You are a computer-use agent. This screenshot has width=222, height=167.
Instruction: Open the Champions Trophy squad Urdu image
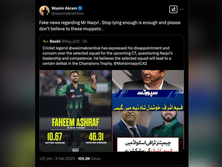(x=148, y=132)
